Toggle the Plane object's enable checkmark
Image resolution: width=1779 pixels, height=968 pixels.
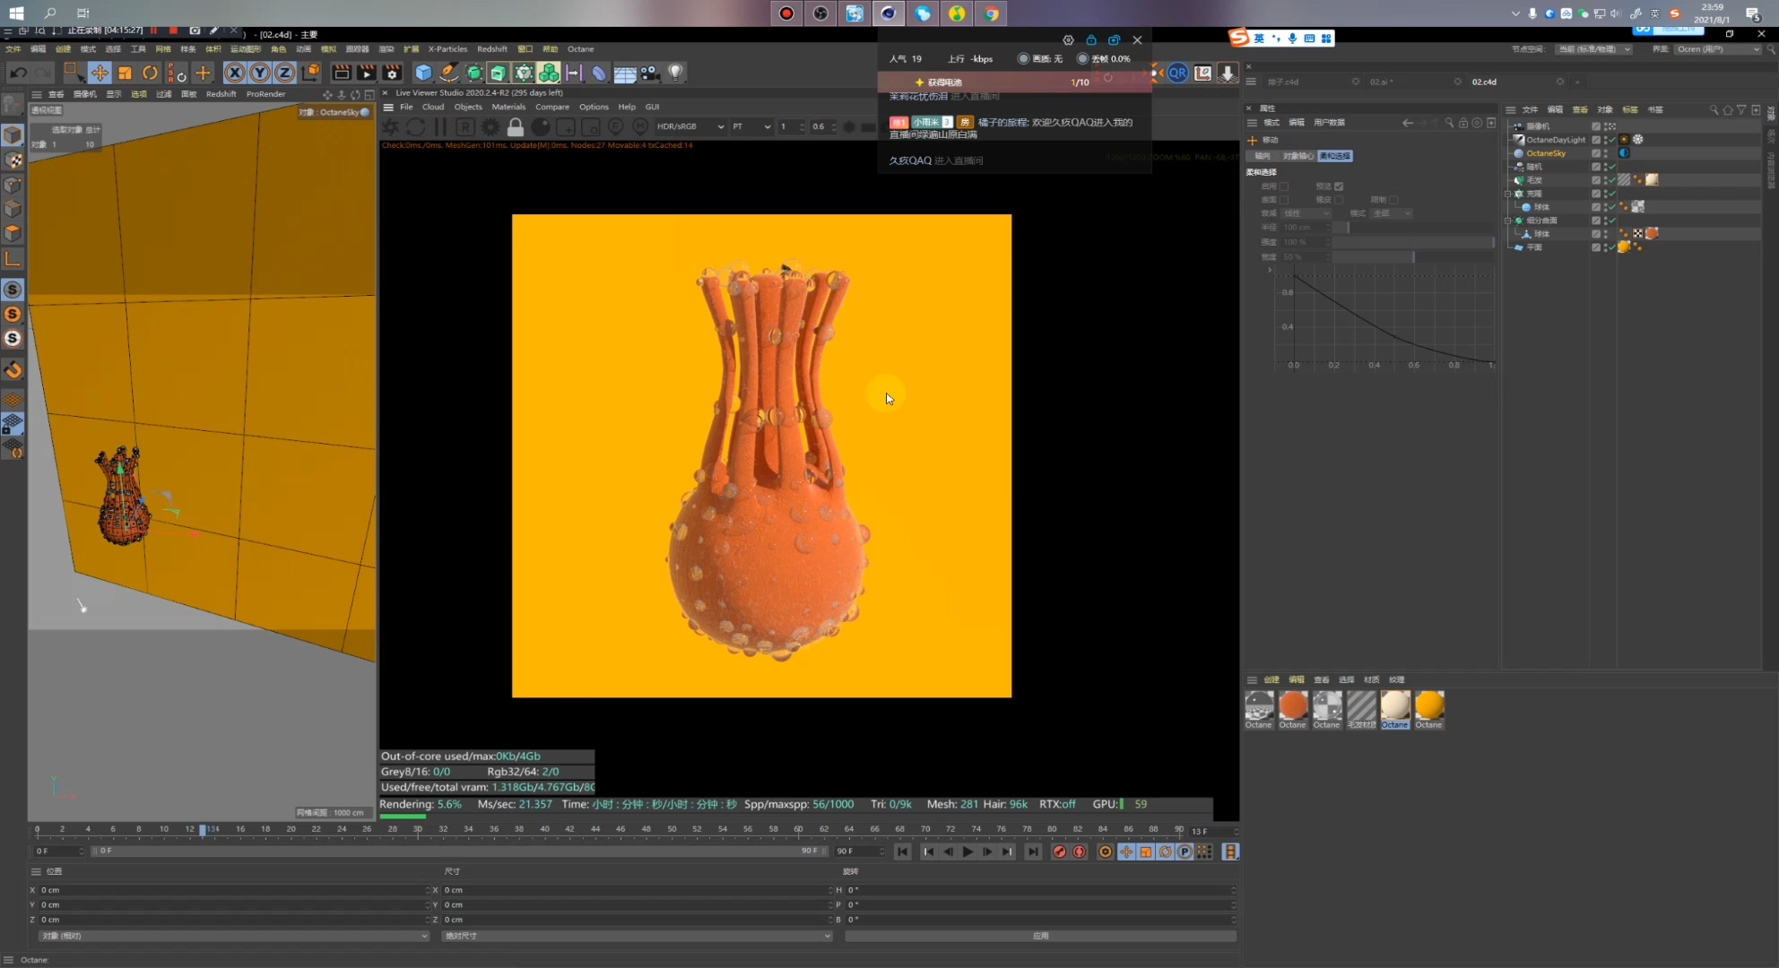point(1612,247)
